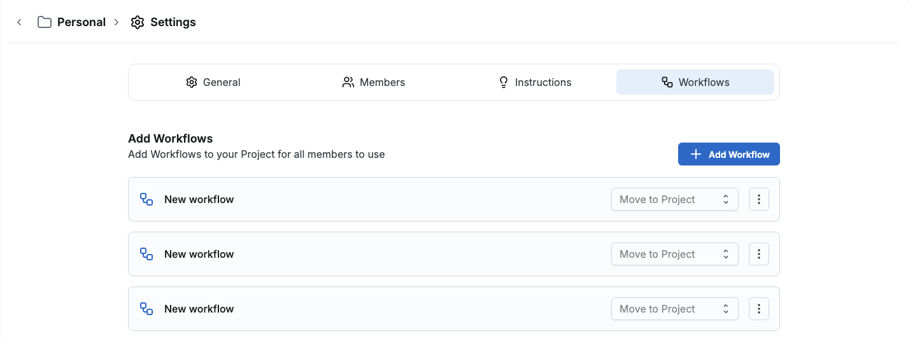This screenshot has width=908, height=338.
Task: Select the third New workflow row
Action: (x=382, y=309)
